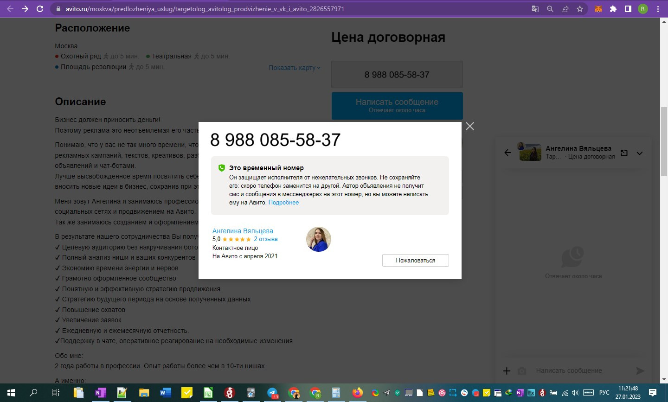This screenshot has height=402, width=668.
Task: View the '2 отзыва' reviews link
Action: (266, 239)
